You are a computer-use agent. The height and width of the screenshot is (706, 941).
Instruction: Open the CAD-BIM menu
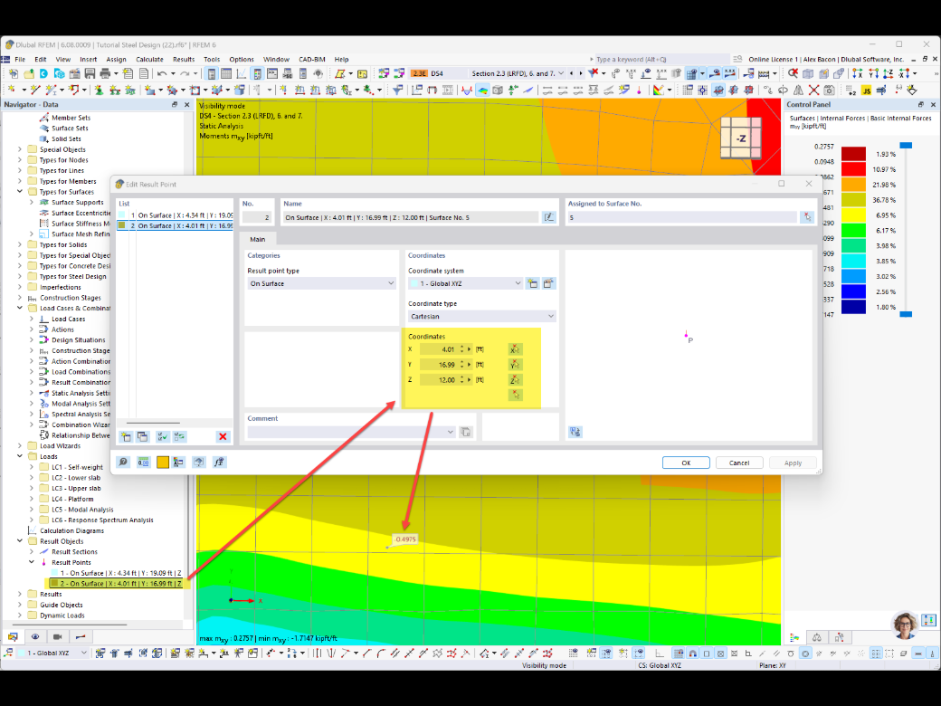(312, 60)
